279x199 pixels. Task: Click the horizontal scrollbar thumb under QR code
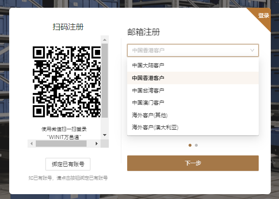click(61, 144)
